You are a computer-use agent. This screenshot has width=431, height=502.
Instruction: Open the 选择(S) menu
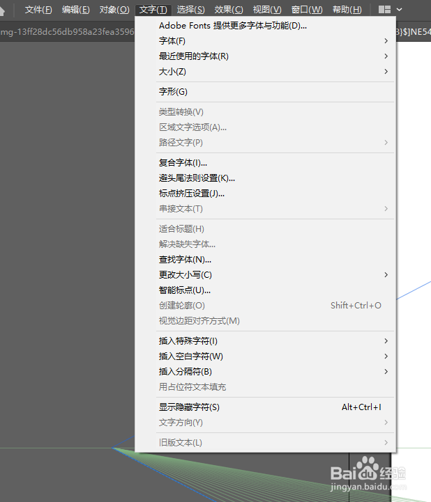coord(191,10)
